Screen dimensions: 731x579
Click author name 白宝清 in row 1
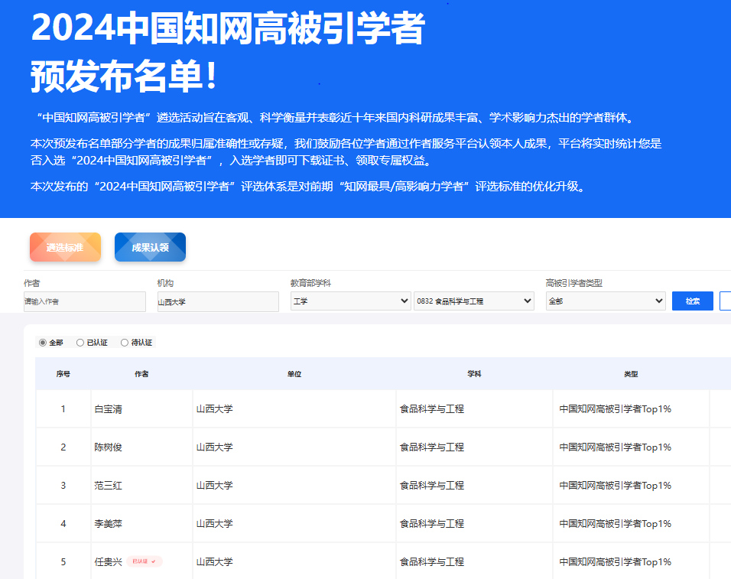coord(108,409)
